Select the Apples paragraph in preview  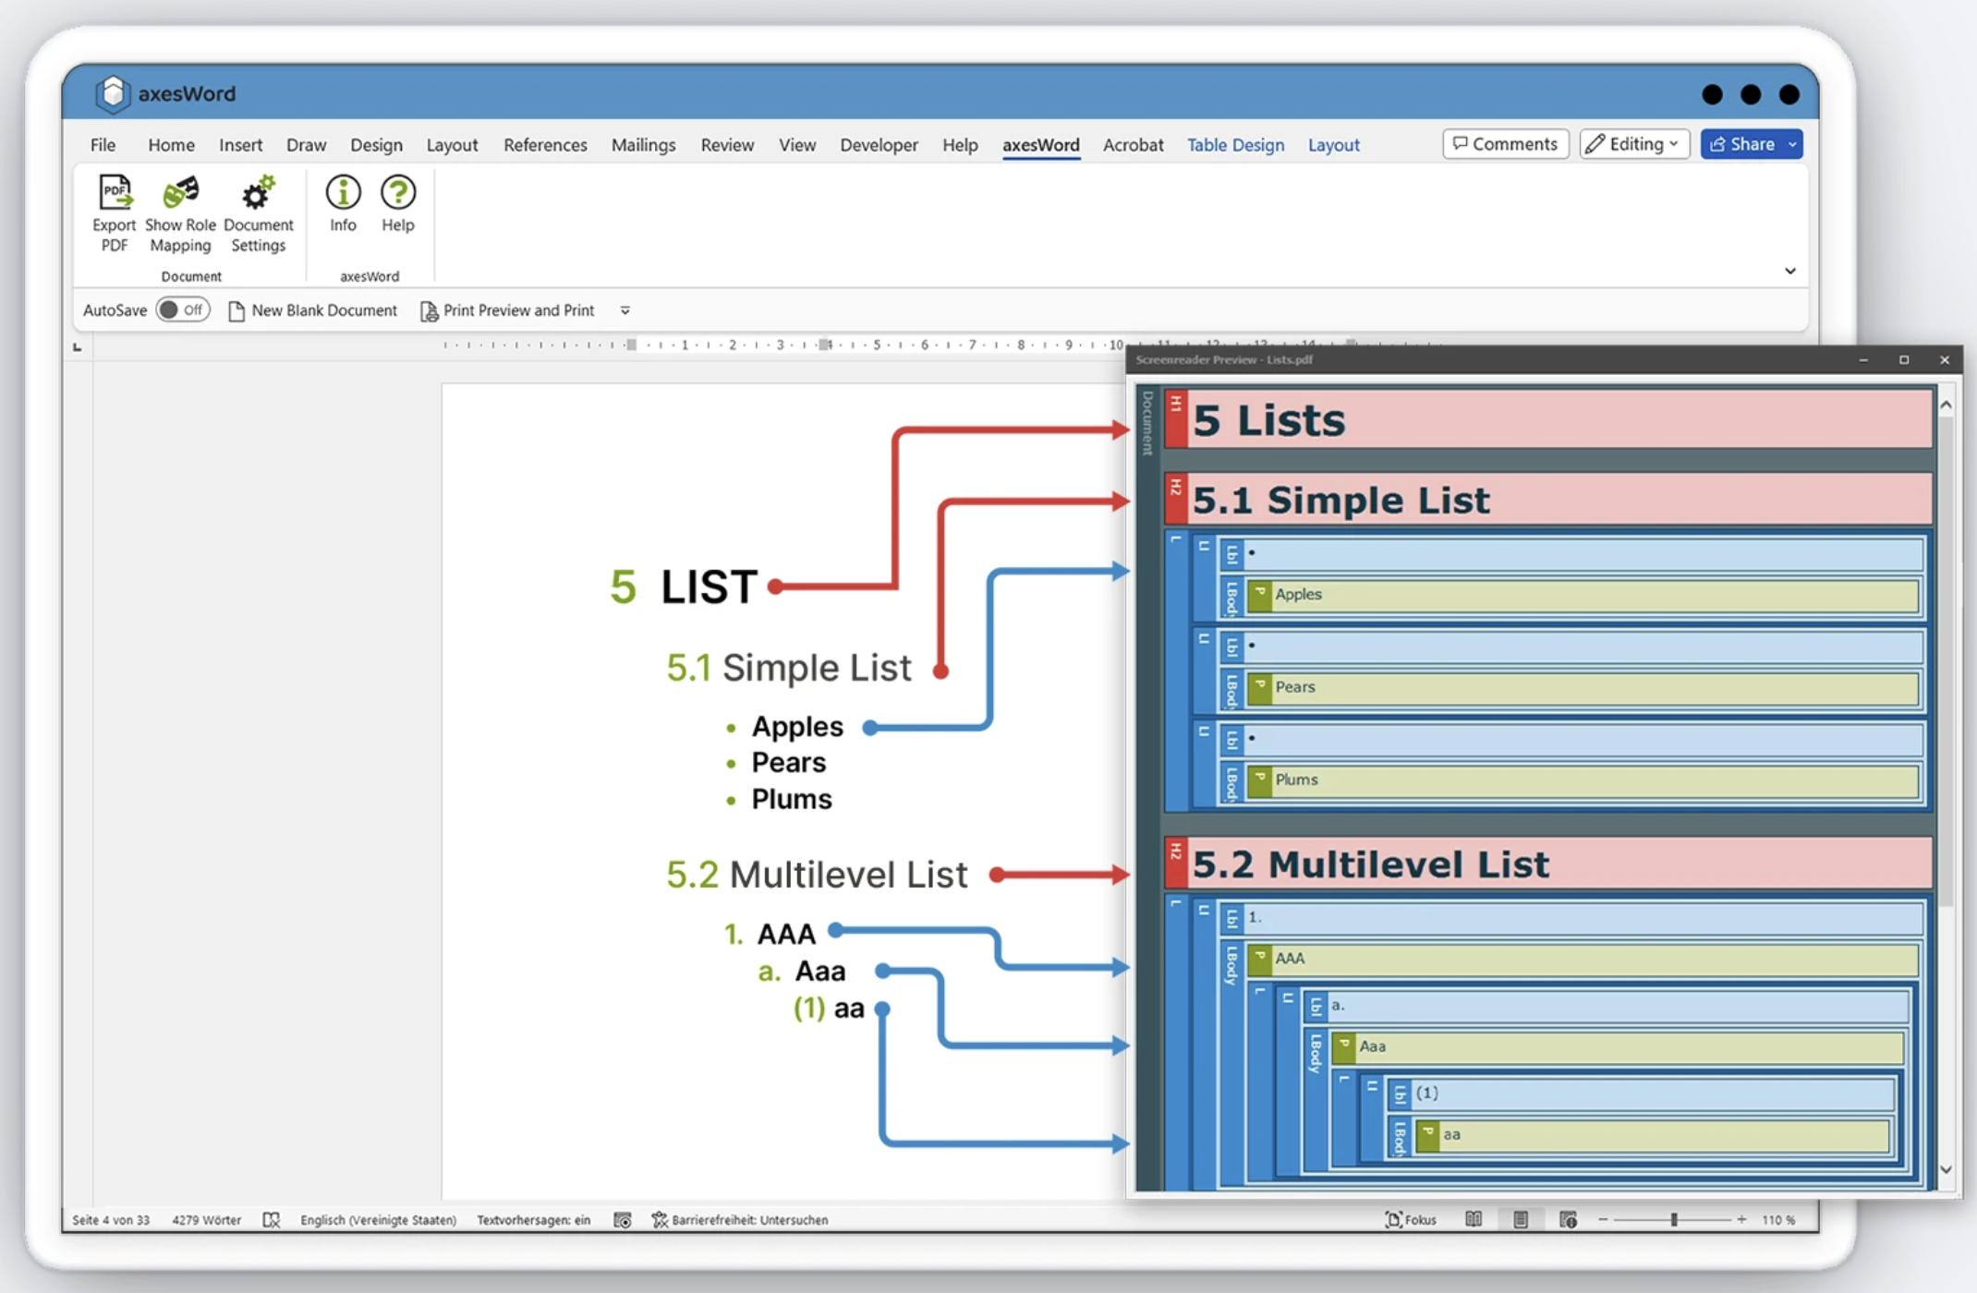[x=1582, y=595]
